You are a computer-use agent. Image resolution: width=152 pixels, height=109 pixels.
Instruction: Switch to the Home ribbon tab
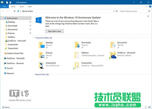click(13, 7)
